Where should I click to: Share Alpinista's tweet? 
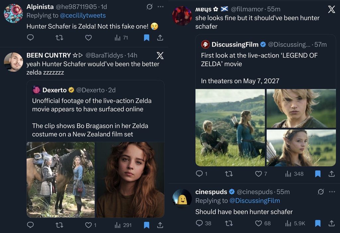(160, 38)
